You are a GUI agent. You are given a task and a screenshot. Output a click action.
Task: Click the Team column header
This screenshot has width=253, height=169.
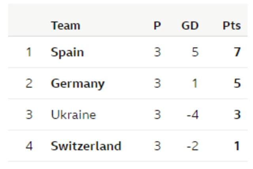click(66, 26)
